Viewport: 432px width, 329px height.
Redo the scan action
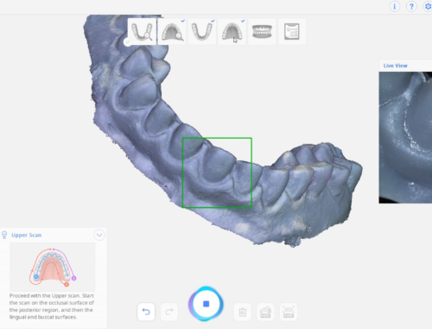[x=169, y=312]
